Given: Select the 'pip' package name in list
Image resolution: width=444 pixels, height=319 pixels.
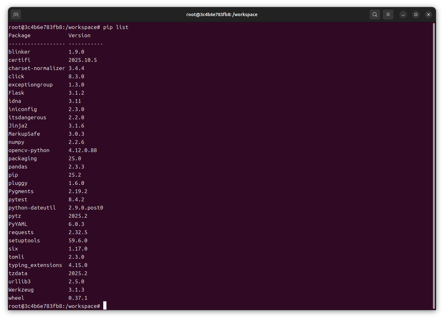Looking at the screenshot, I should (x=13, y=175).
